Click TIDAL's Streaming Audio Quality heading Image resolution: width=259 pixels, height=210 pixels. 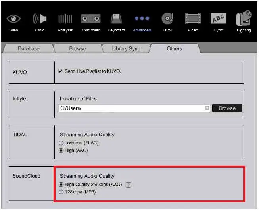click(87, 135)
